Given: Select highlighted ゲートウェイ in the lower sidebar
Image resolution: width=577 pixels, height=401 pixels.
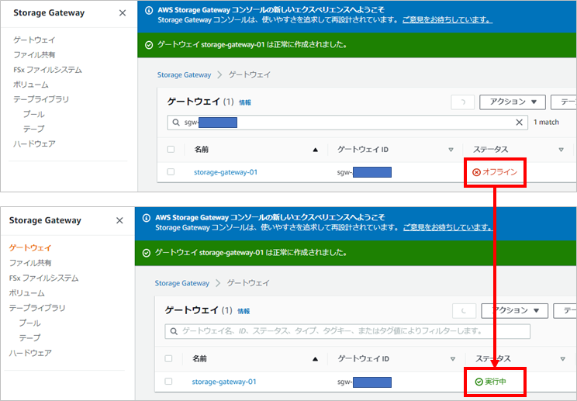Looking at the screenshot, I should (30, 248).
